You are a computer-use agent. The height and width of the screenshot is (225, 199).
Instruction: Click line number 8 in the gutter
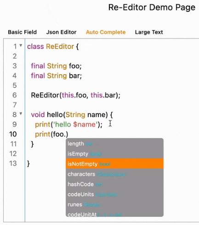[15, 115]
